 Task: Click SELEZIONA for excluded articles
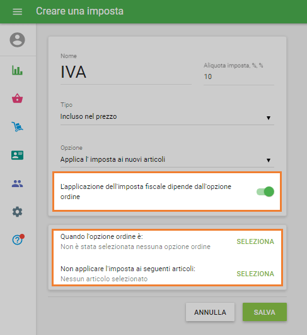coord(255,274)
